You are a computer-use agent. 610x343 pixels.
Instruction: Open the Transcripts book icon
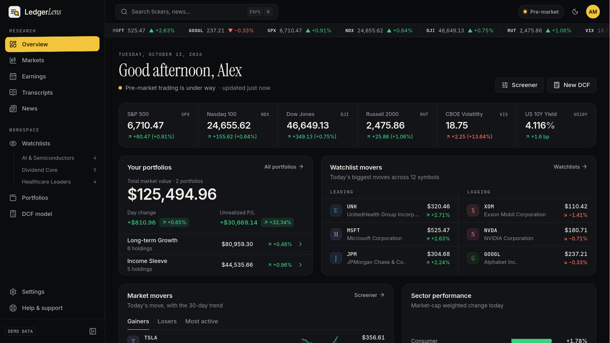point(13,92)
